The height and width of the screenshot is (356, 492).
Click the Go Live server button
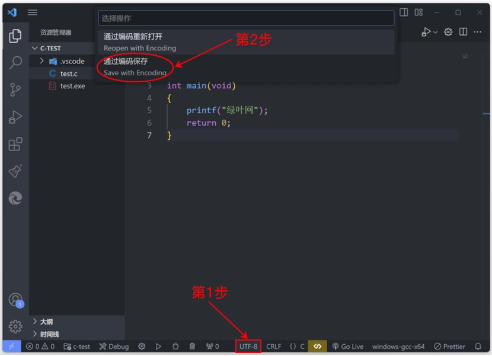tap(348, 347)
